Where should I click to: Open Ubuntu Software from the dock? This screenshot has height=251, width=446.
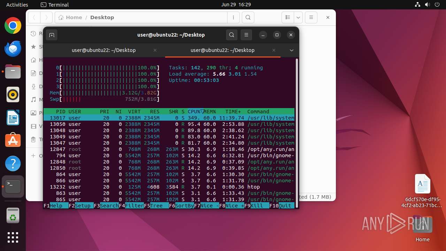point(13,140)
